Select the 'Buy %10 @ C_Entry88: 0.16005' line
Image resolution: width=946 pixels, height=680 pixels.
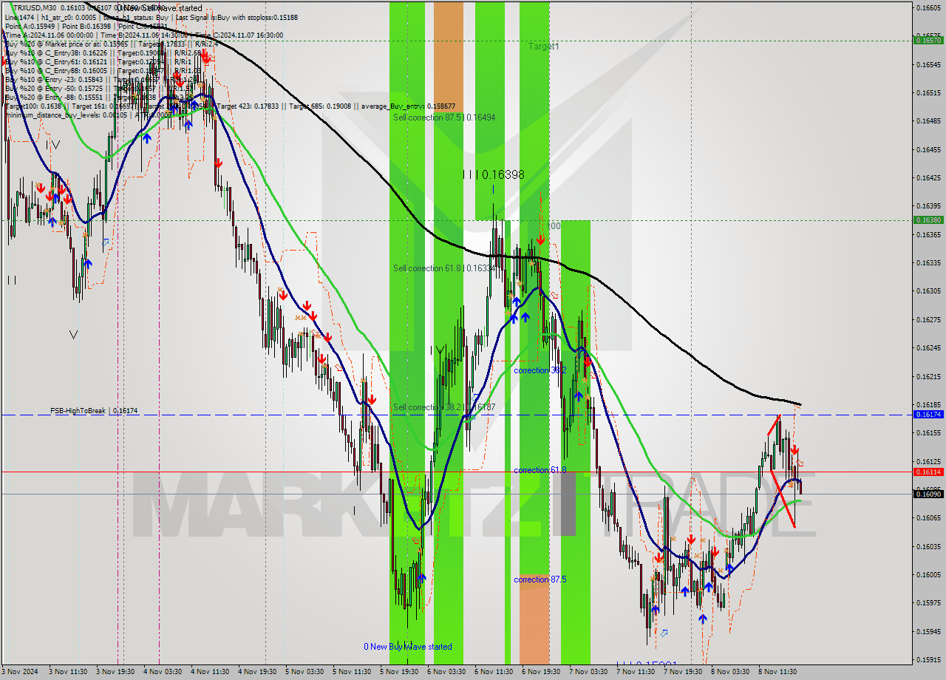pos(55,70)
